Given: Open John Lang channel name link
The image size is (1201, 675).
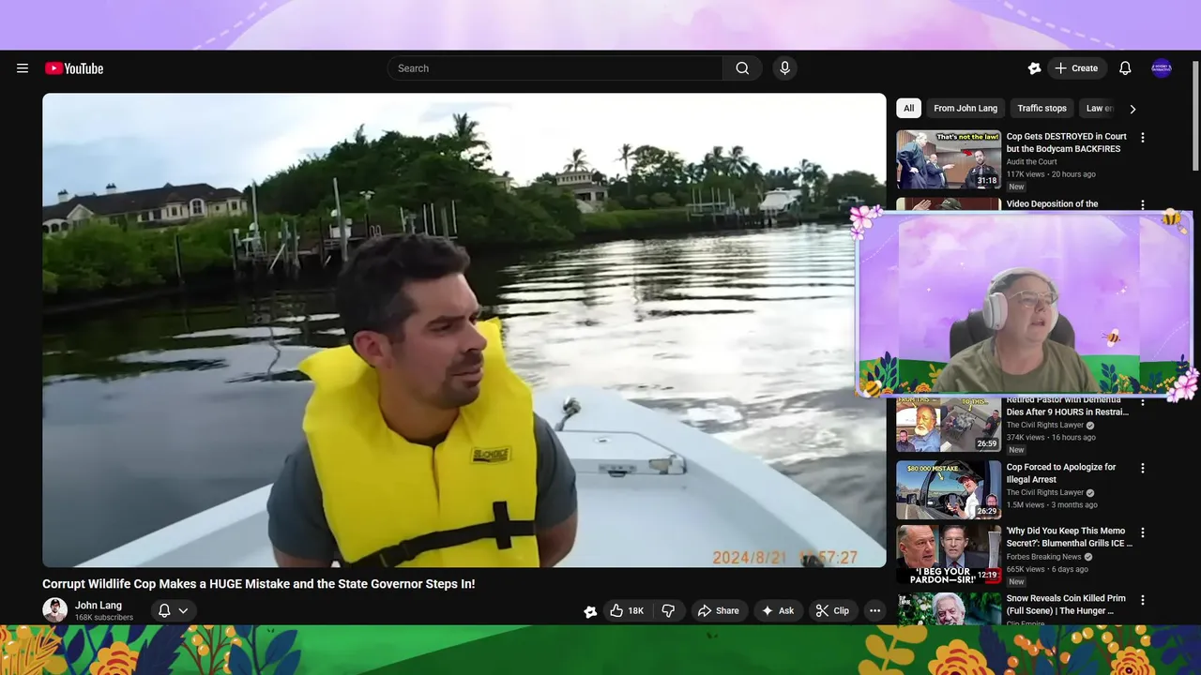Looking at the screenshot, I should (x=99, y=606).
